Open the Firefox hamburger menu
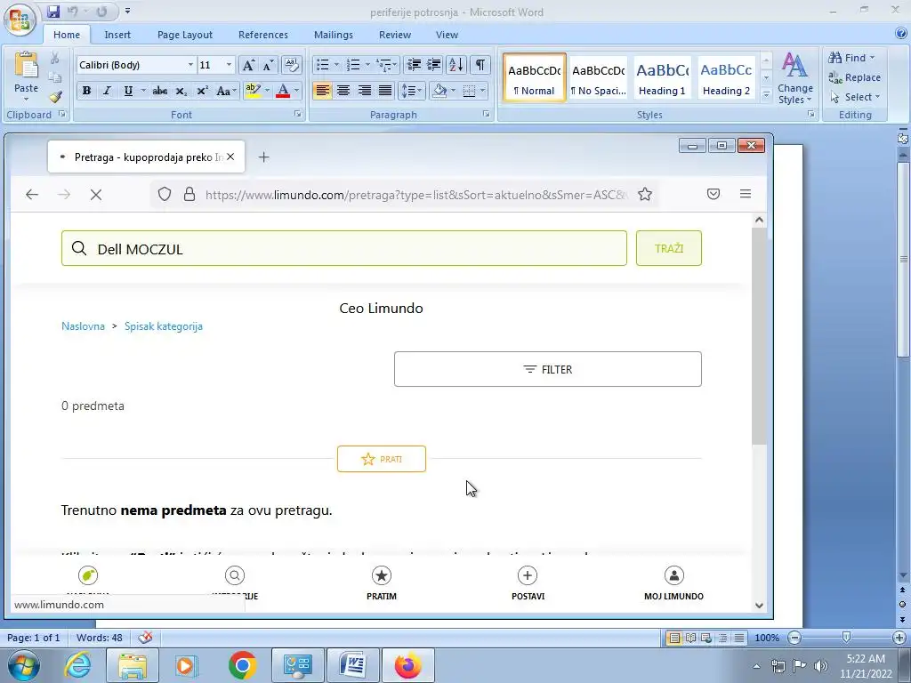Image resolution: width=911 pixels, height=683 pixels. [x=746, y=194]
